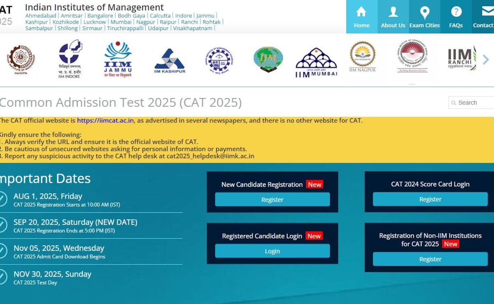Open the Nagpur text link in header

pyautogui.click(x=146, y=22)
